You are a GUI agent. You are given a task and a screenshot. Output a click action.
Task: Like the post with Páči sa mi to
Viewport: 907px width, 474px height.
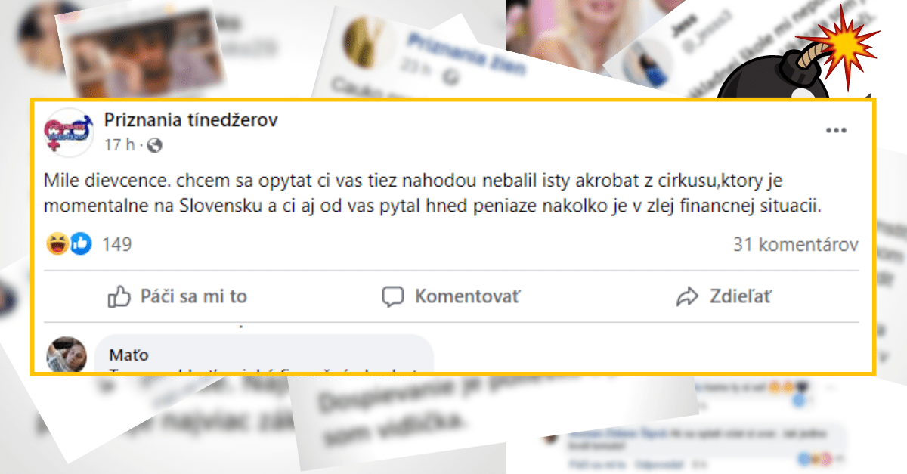click(x=177, y=296)
